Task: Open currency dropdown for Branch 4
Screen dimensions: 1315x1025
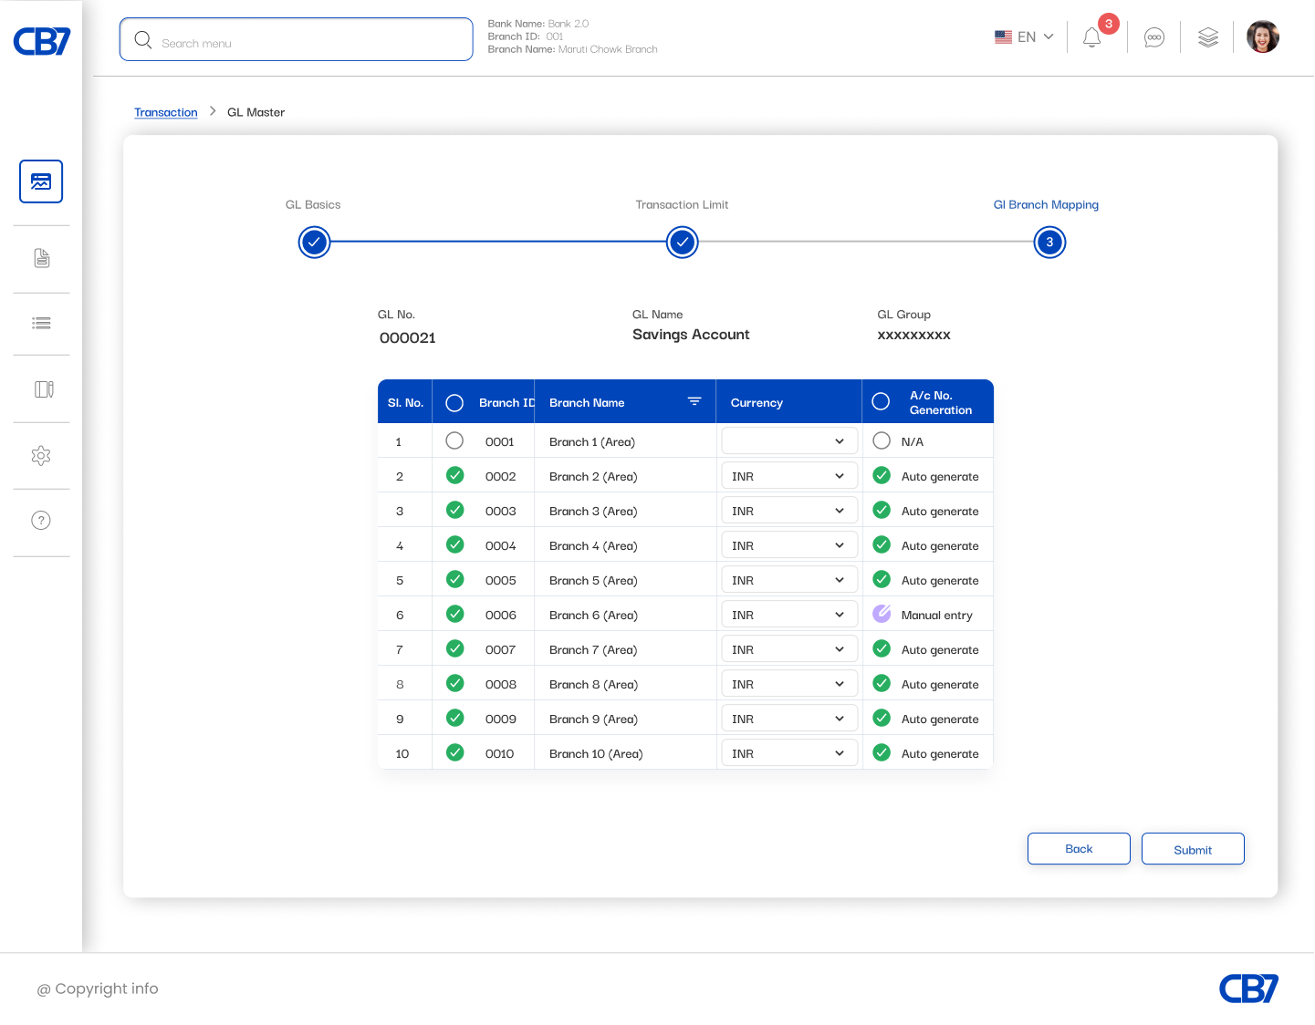Action: point(789,545)
